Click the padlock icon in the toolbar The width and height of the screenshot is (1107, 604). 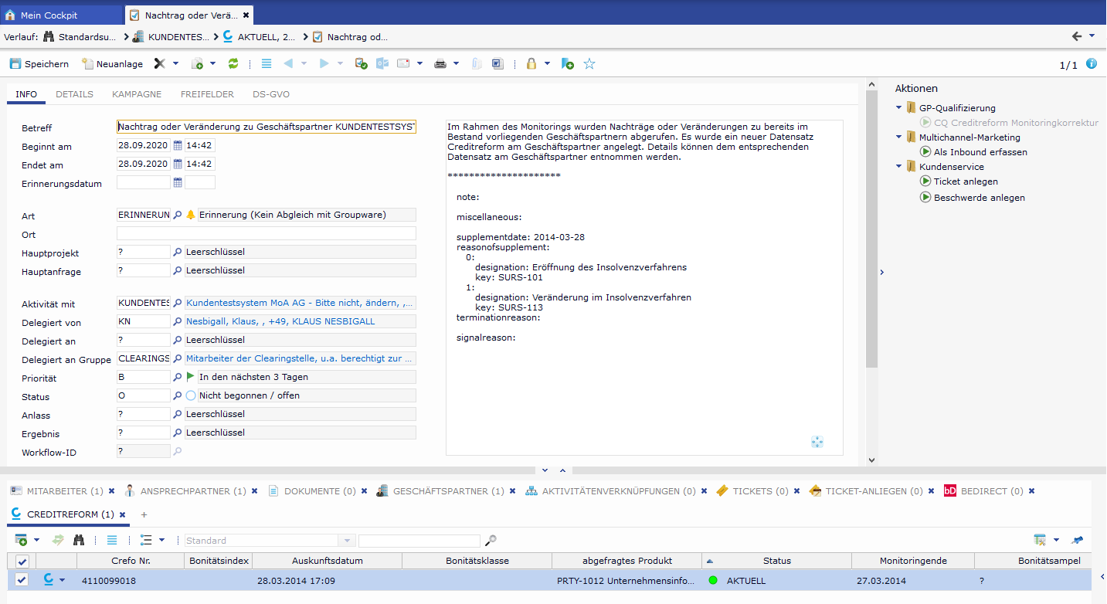(x=531, y=64)
